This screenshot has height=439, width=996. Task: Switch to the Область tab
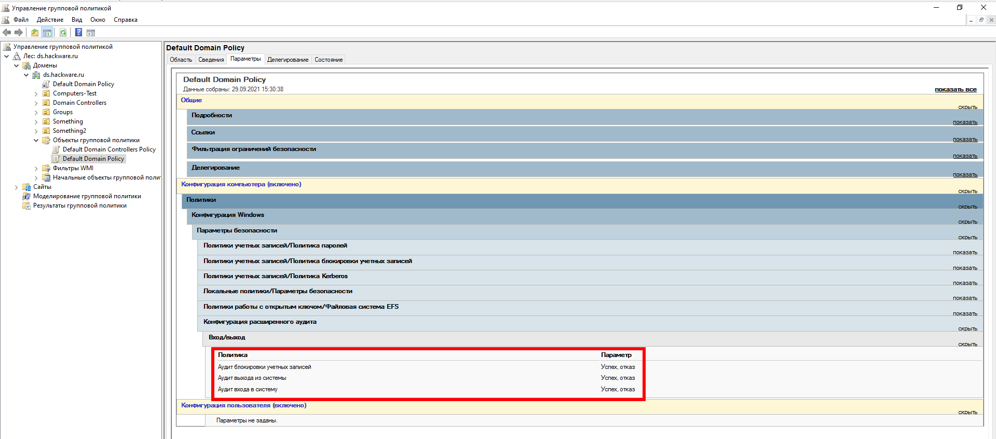click(181, 60)
